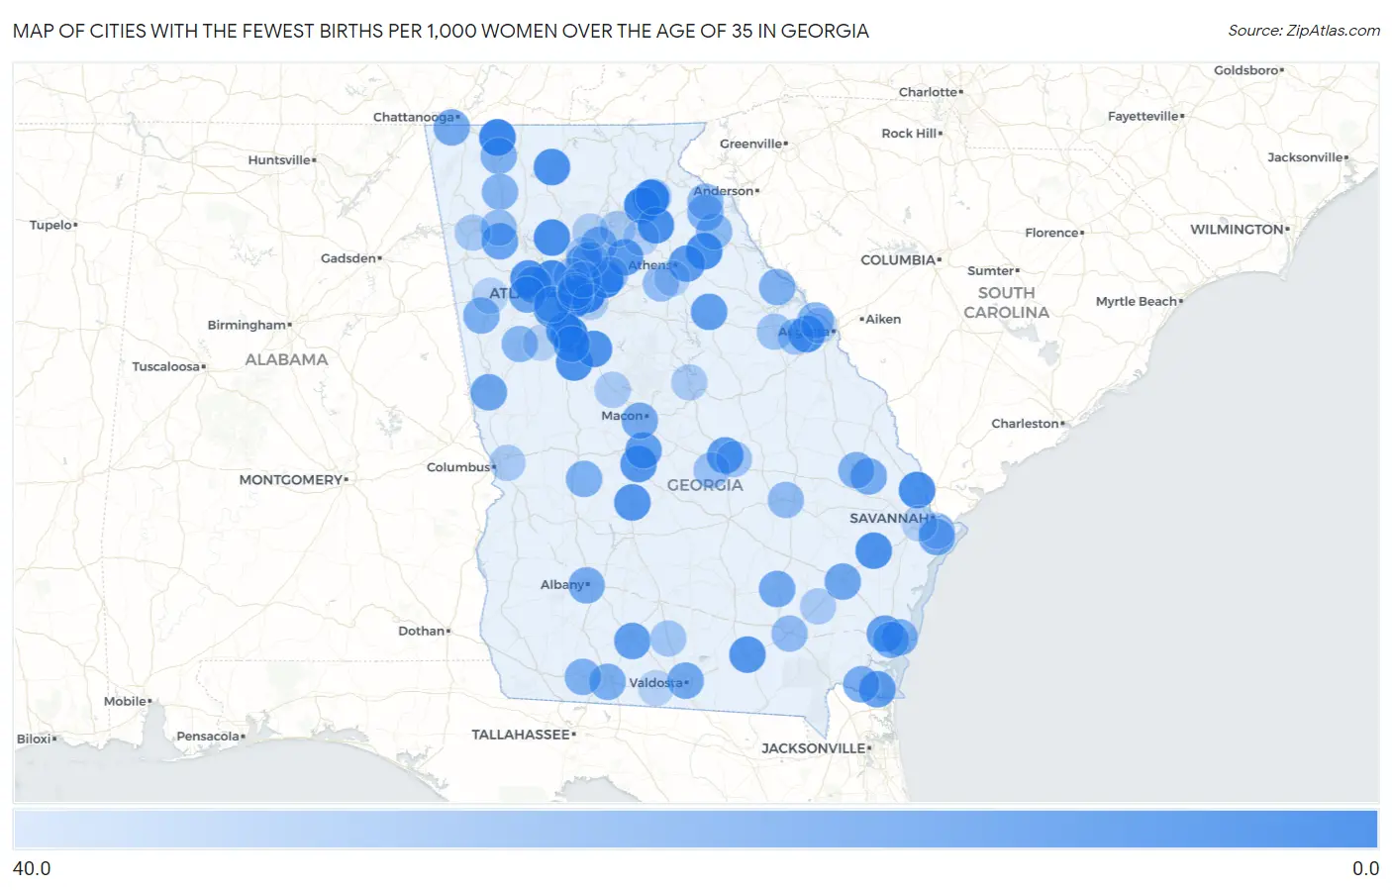The width and height of the screenshot is (1392, 890).
Task: Click the data bubble at Albany
Action: (586, 585)
